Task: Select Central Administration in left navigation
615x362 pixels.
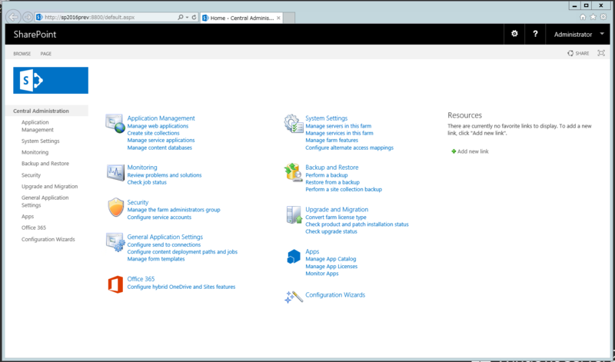Action: click(42, 111)
